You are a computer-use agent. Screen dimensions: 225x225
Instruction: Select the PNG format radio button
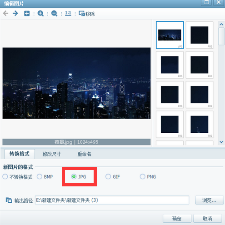[142, 176]
